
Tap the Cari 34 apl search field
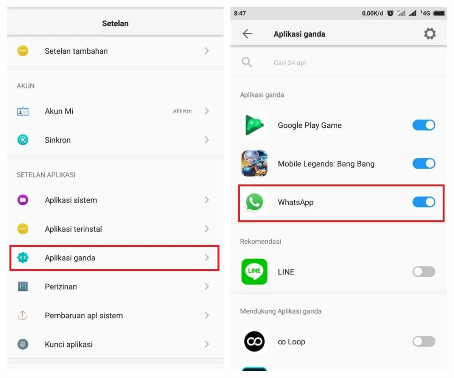point(338,62)
